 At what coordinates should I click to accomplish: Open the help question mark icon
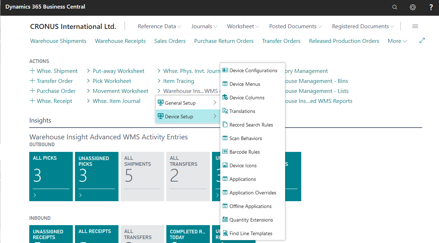pyautogui.click(x=431, y=7)
